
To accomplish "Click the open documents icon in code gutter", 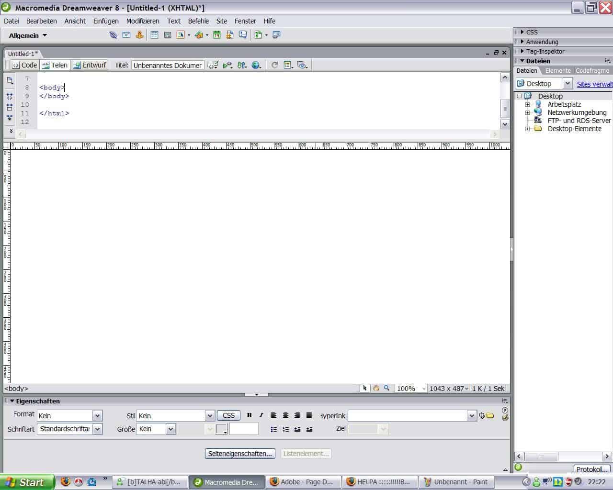I will click(10, 80).
